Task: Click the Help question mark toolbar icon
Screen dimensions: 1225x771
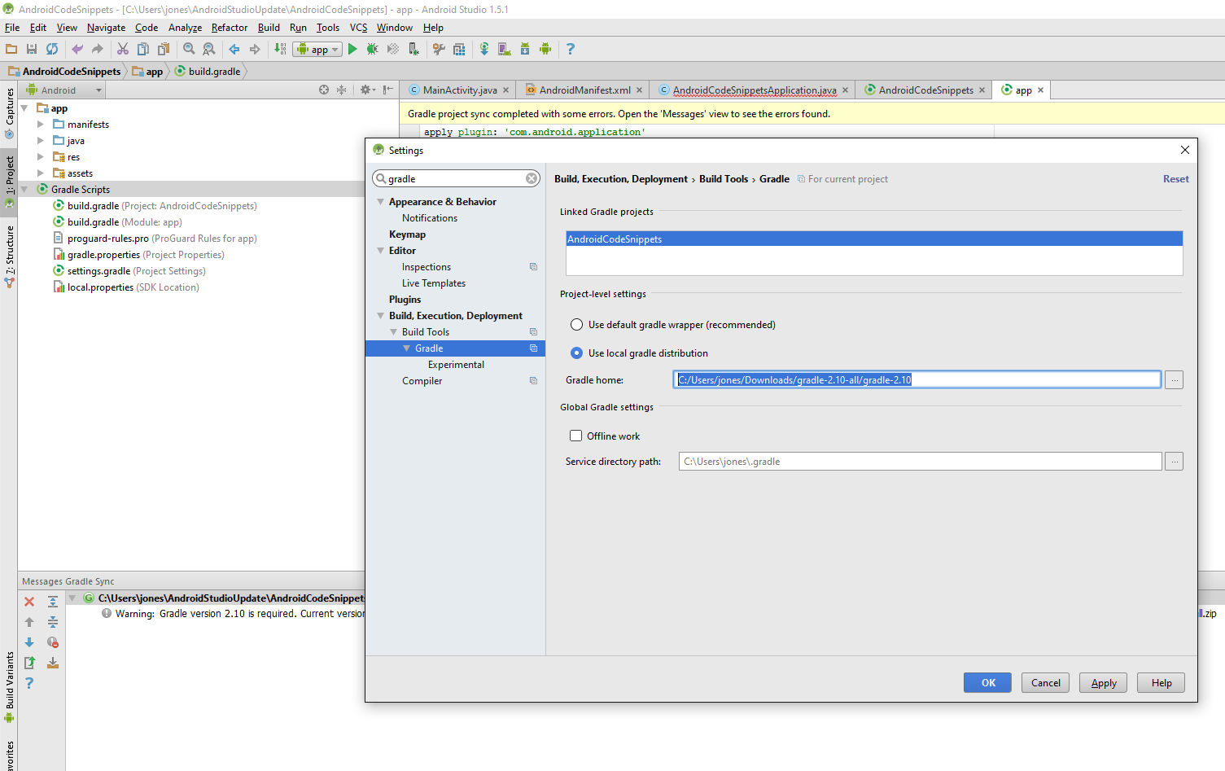Action: [x=571, y=49]
